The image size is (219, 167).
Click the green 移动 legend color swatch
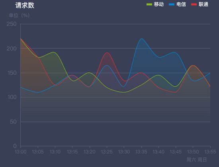coord(149,4)
